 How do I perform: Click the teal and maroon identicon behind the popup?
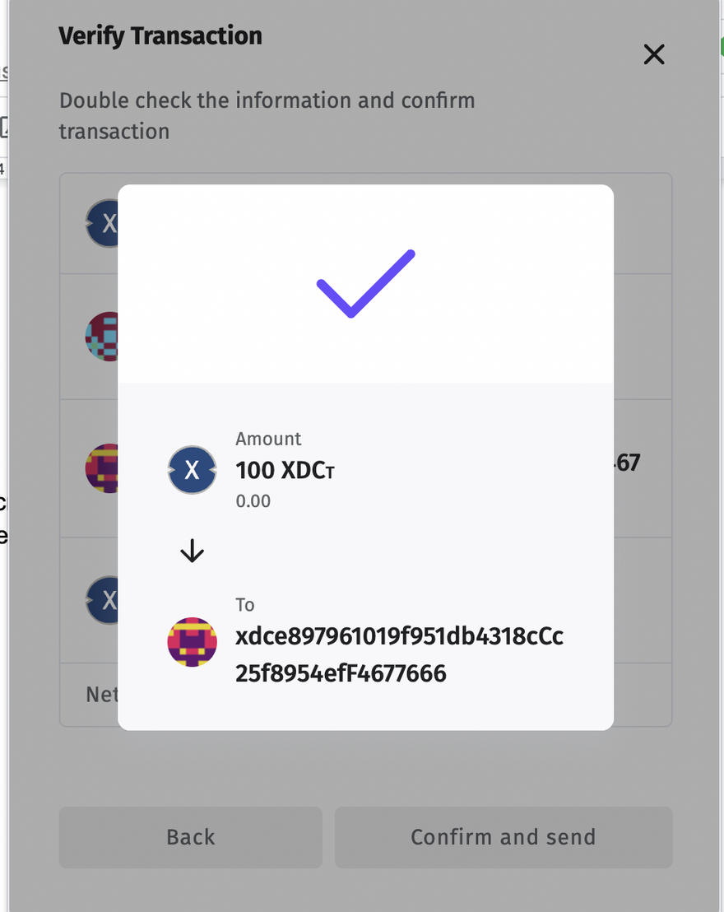[x=102, y=337]
